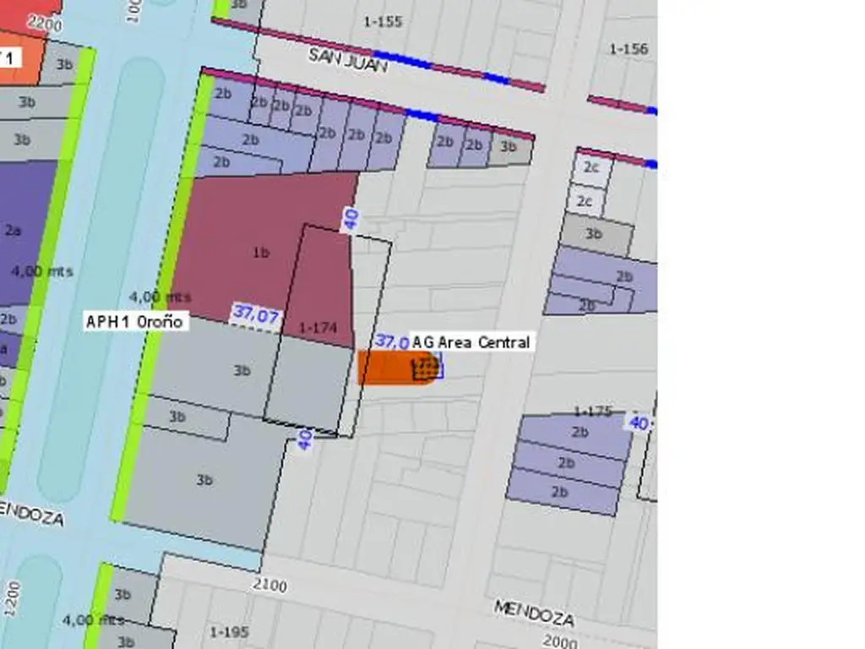Click the 1-156 block label

point(628,49)
